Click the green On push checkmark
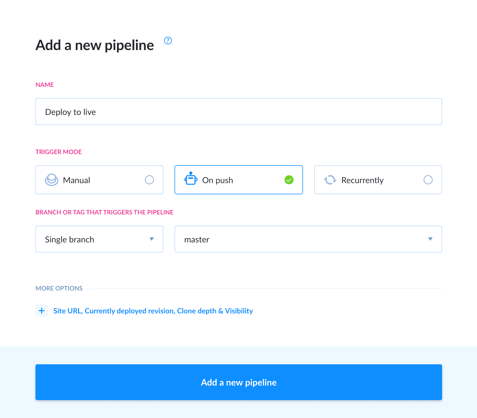This screenshot has width=477, height=418. [289, 180]
